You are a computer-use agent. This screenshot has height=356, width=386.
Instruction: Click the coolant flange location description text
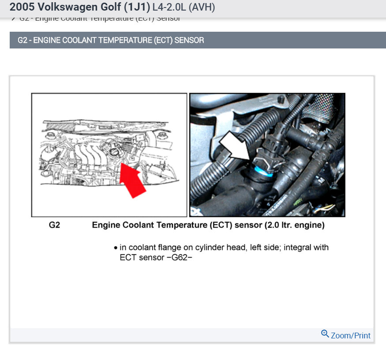[224, 247]
